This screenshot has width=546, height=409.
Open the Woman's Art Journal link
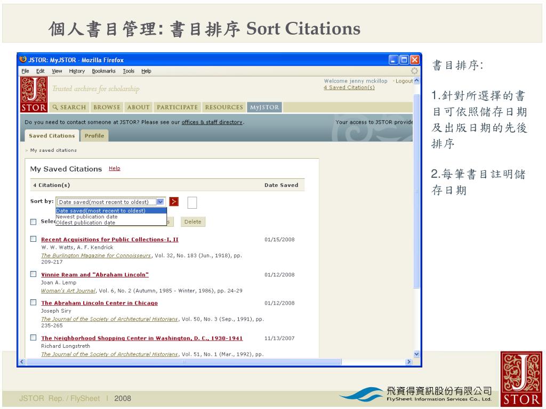68,290
